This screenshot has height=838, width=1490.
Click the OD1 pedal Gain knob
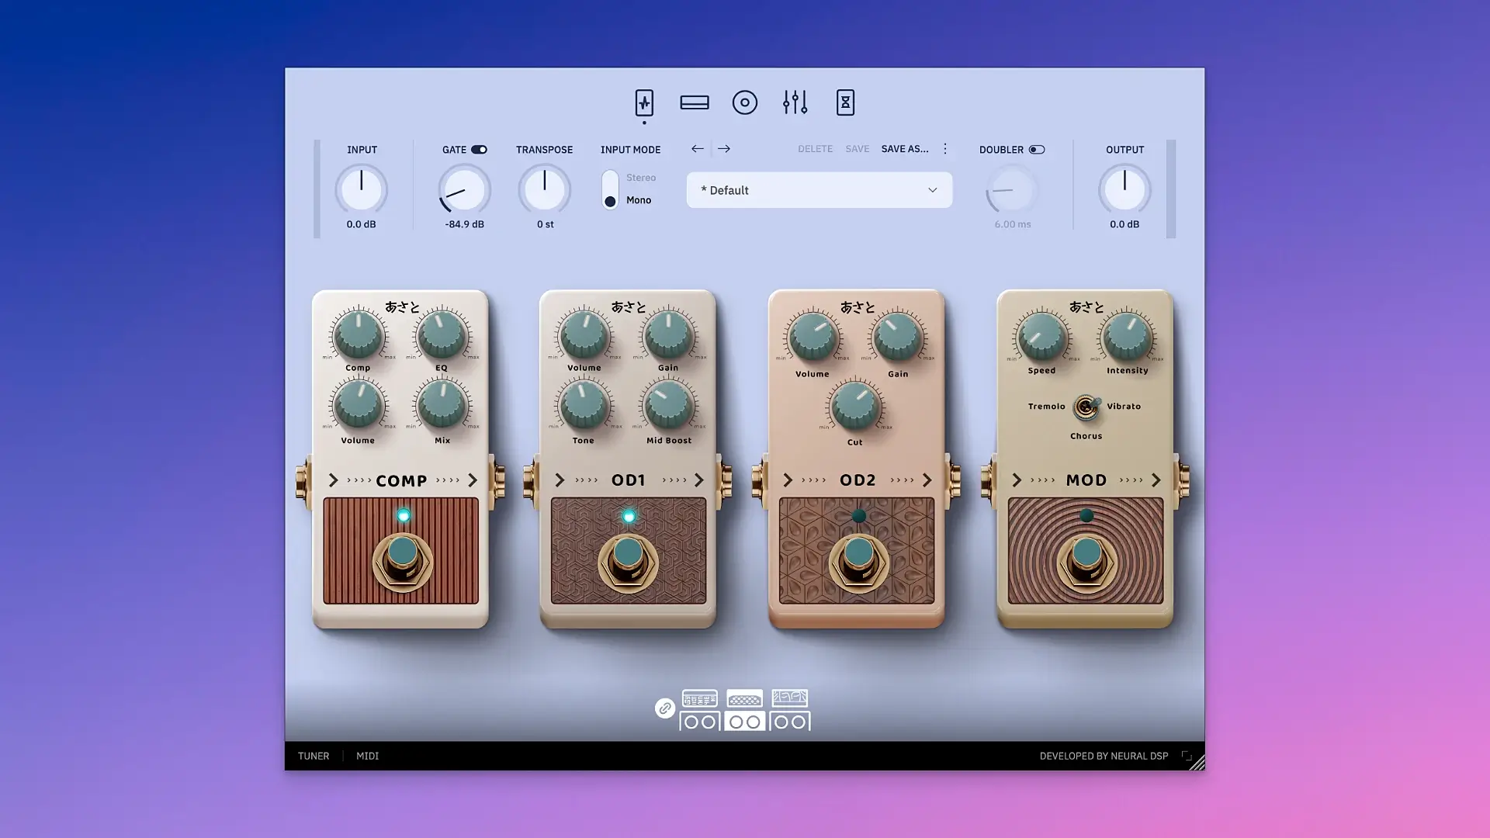tap(668, 334)
